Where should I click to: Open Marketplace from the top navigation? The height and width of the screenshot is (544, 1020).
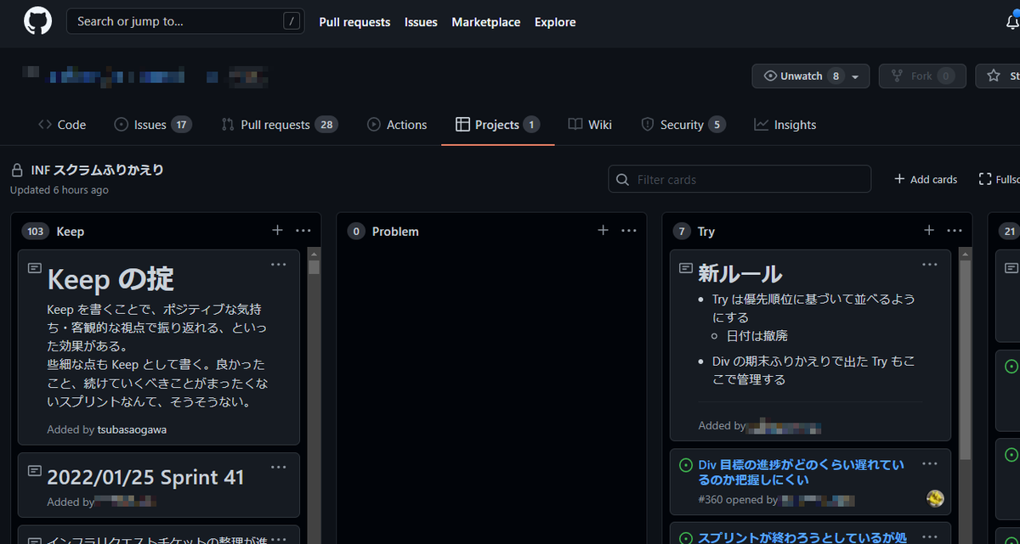485,22
